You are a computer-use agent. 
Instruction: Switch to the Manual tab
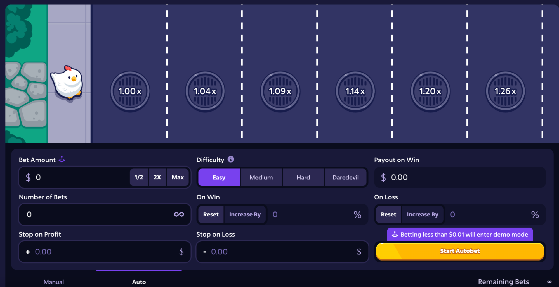pyautogui.click(x=54, y=282)
